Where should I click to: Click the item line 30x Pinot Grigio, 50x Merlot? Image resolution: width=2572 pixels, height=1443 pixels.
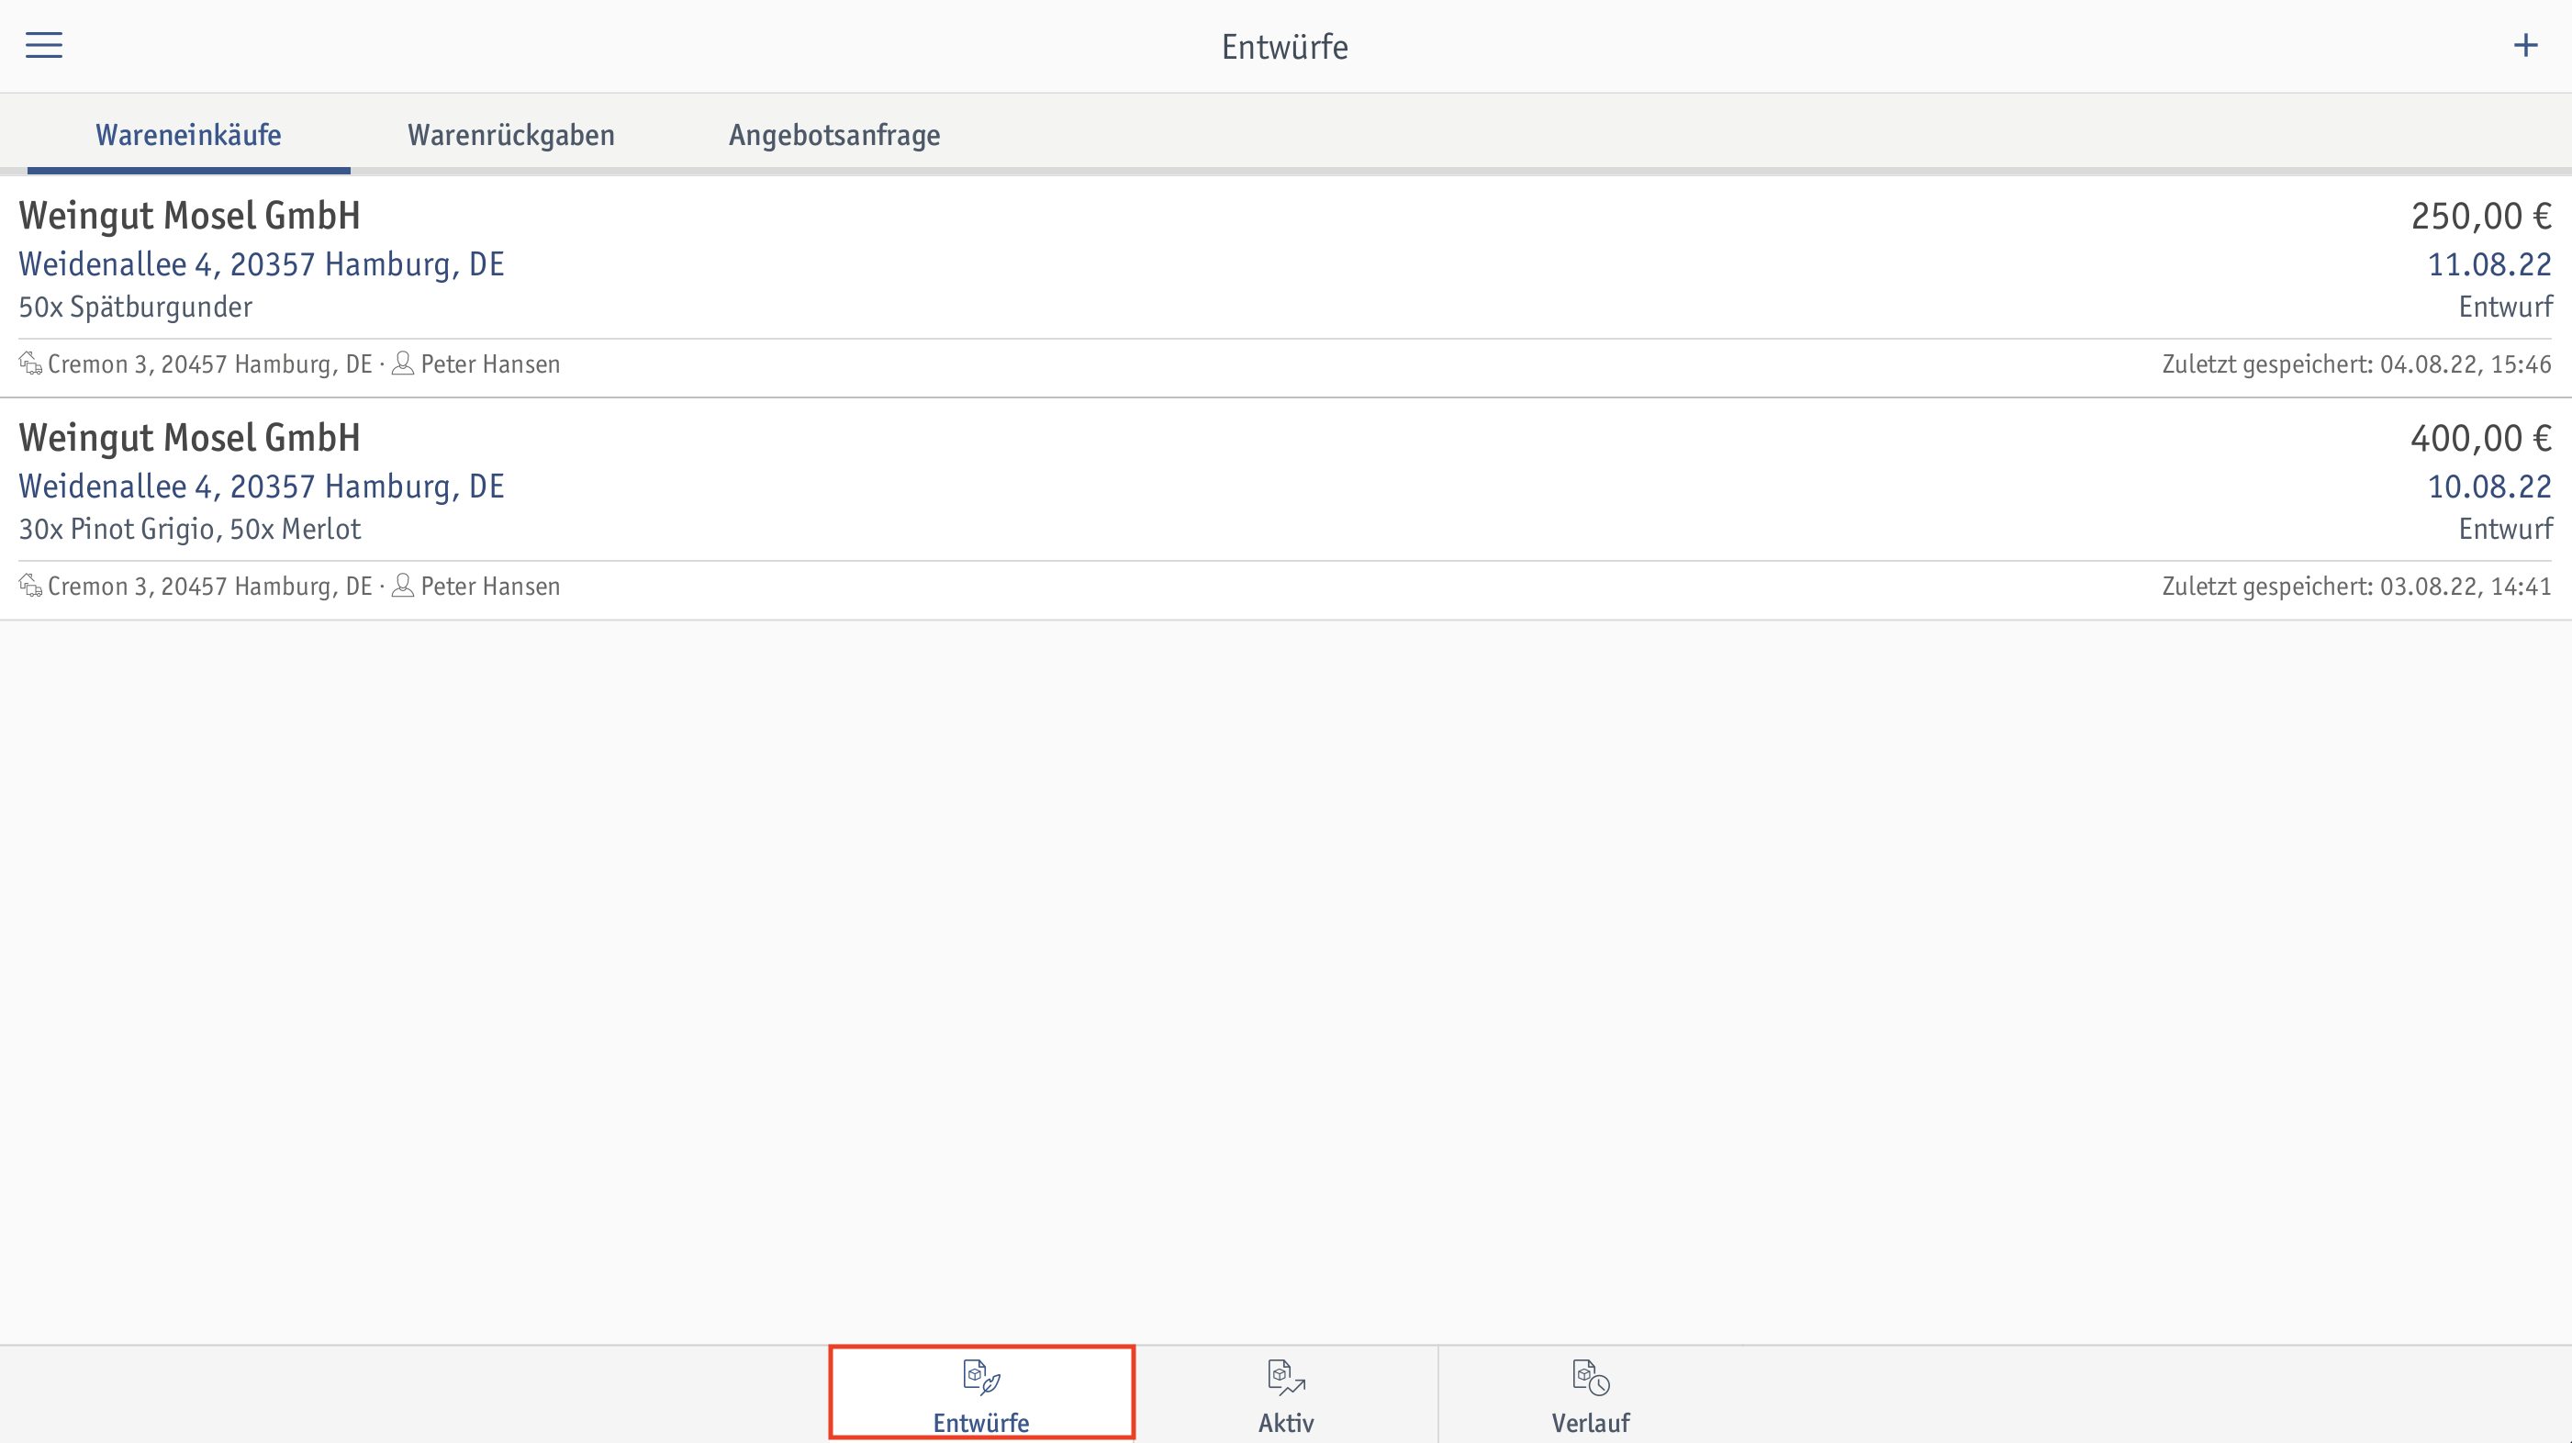[190, 530]
